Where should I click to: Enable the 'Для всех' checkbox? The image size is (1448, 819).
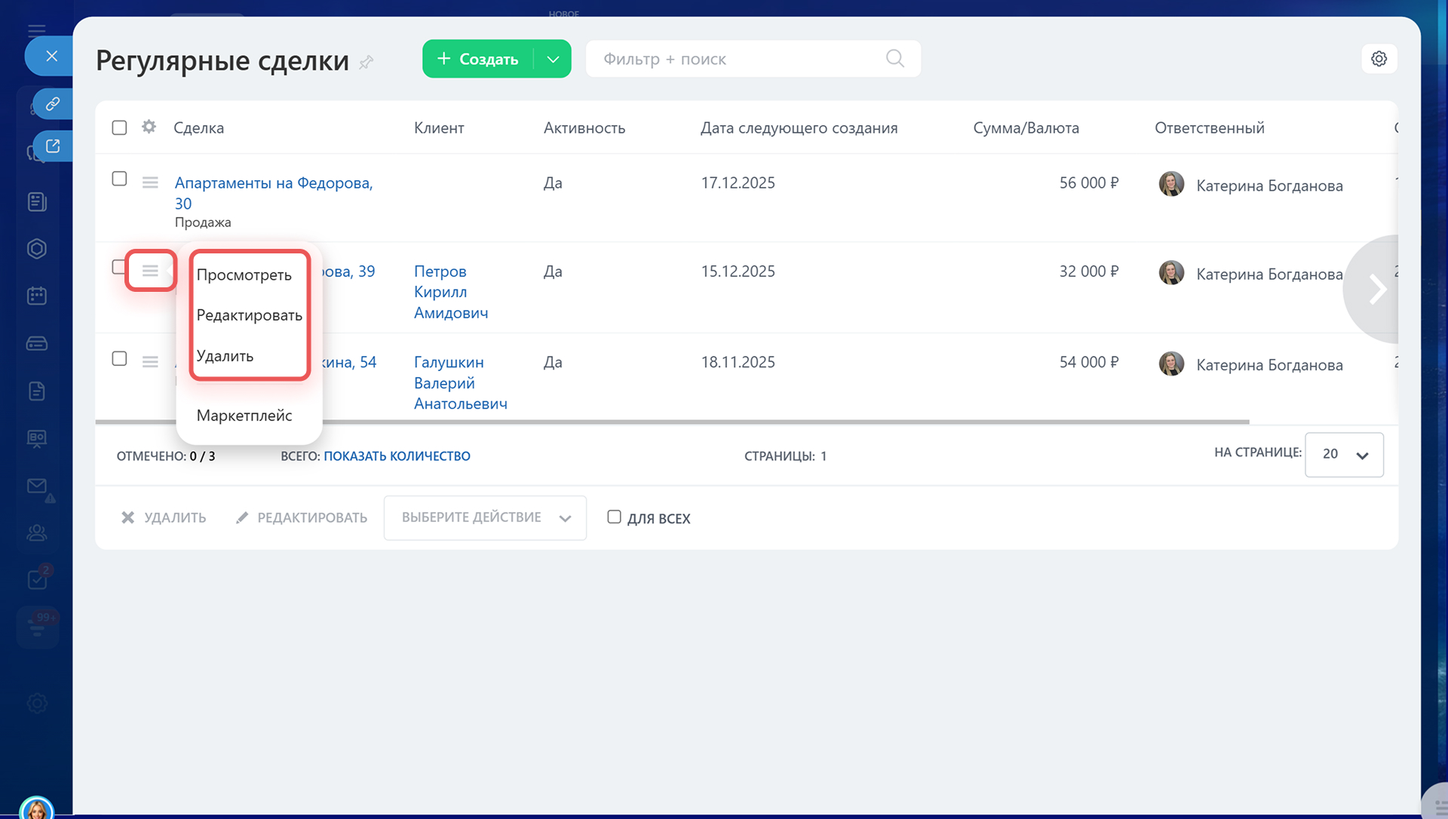point(614,517)
